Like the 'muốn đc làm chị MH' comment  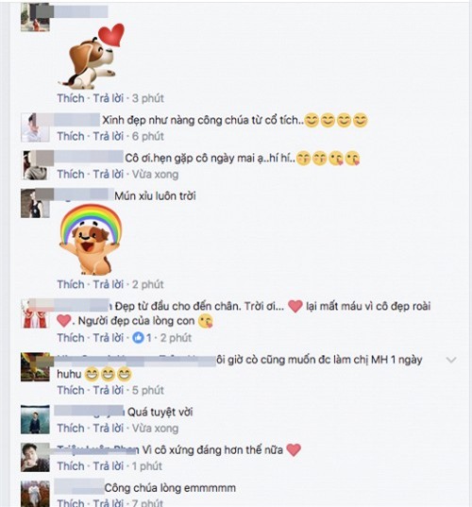click(71, 390)
